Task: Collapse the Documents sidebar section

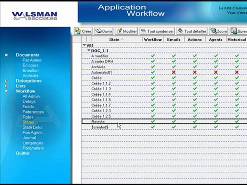Action: pos(6,55)
